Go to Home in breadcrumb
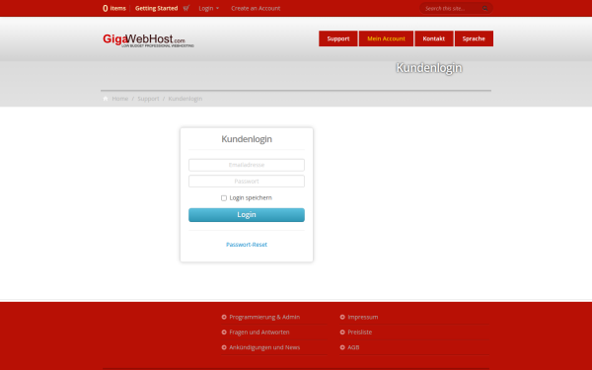The image size is (592, 370). [120, 99]
